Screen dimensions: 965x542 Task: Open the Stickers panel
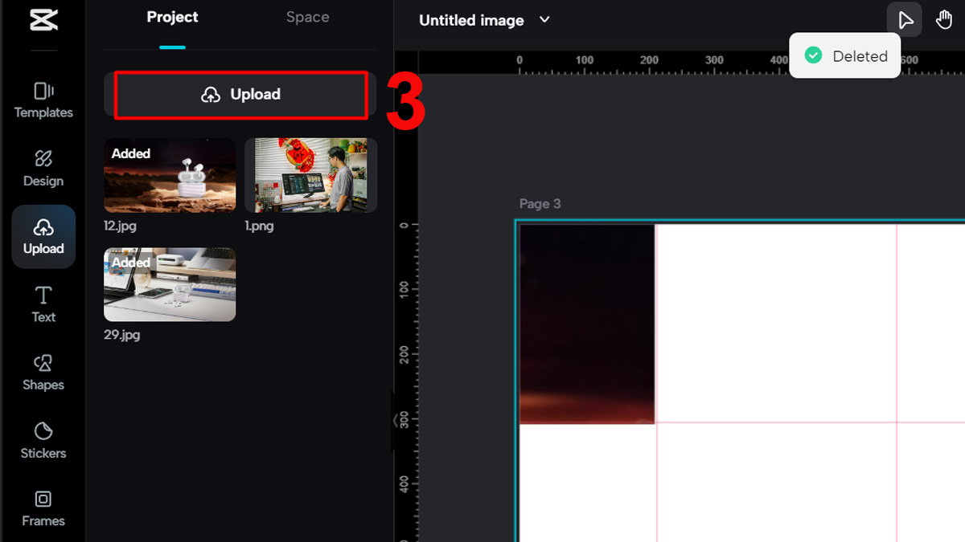[43, 441]
